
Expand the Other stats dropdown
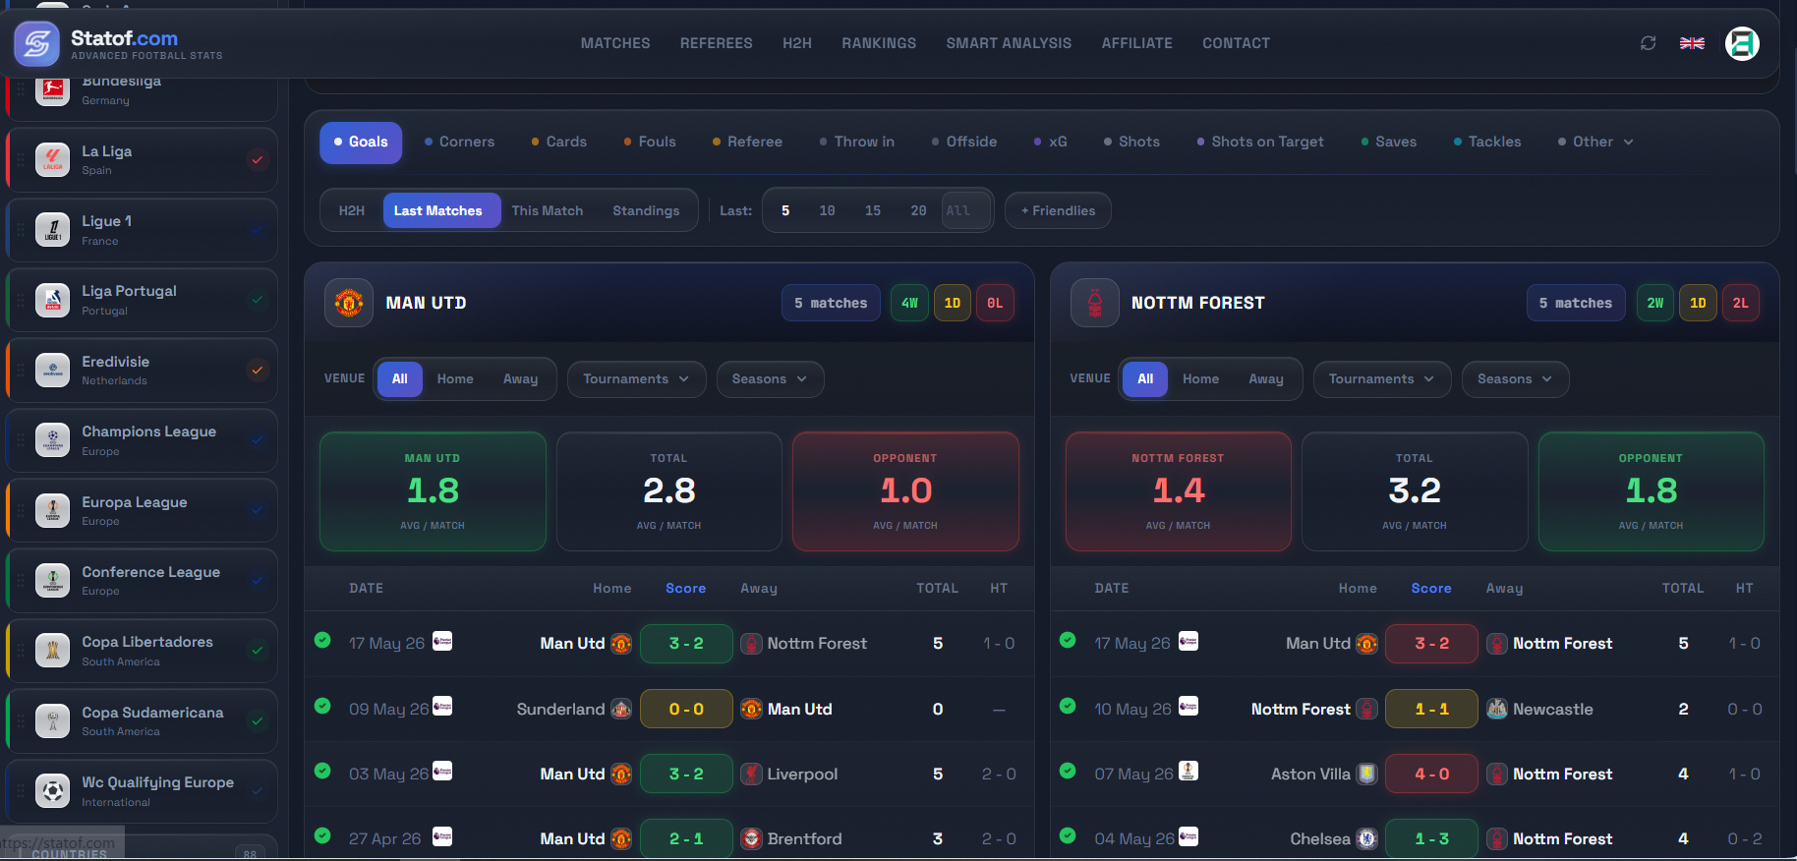click(x=1595, y=142)
